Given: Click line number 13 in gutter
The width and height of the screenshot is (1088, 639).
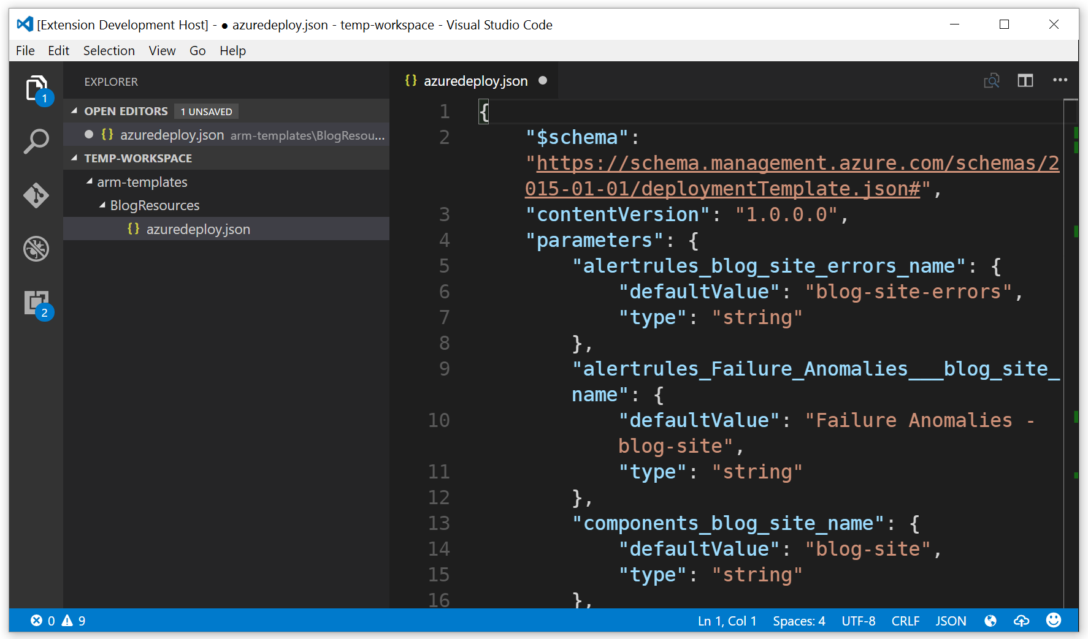Looking at the screenshot, I should pos(439,523).
